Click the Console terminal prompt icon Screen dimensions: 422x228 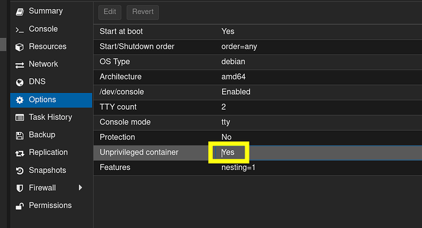point(20,29)
